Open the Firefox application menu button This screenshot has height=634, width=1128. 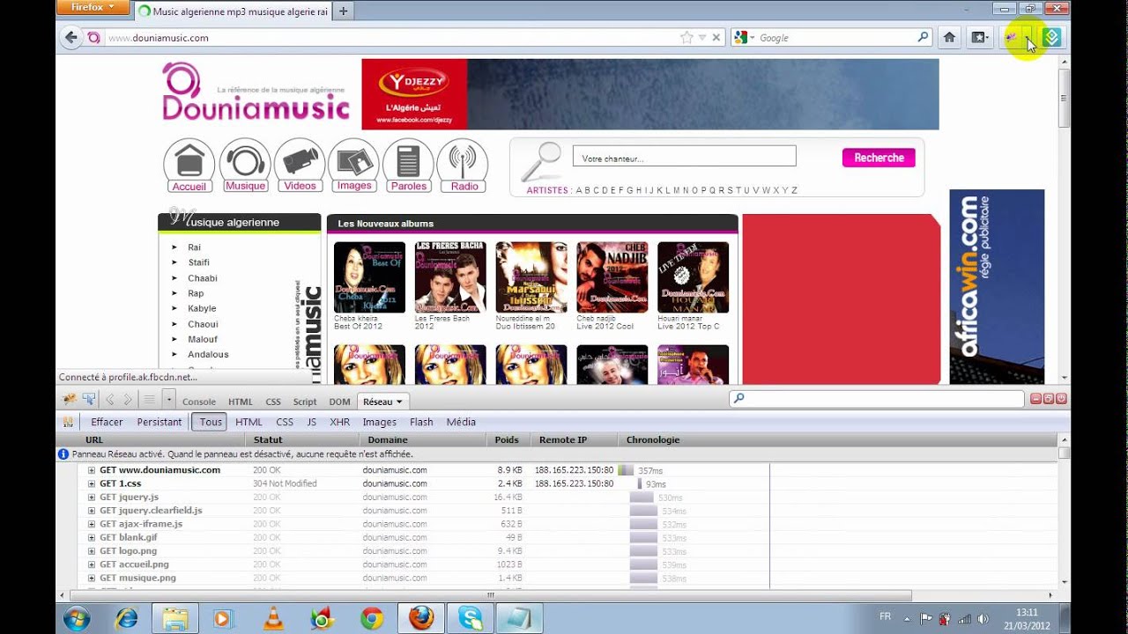pos(93,7)
